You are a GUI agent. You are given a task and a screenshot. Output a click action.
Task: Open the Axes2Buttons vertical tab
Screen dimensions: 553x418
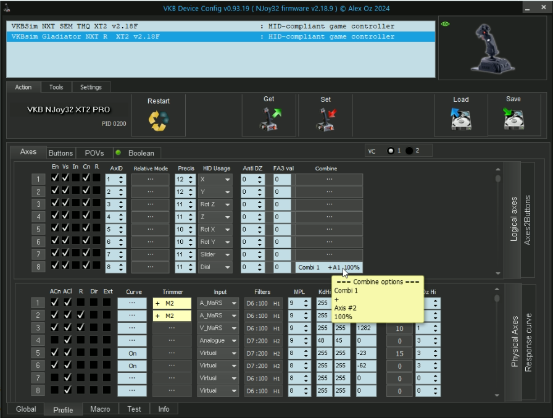click(x=528, y=220)
